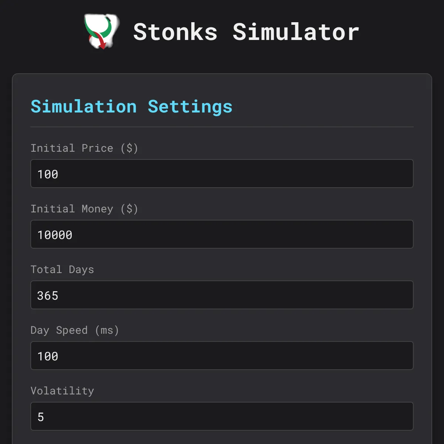
Task: Click the Day Speed (ms) label
Action: click(x=75, y=330)
